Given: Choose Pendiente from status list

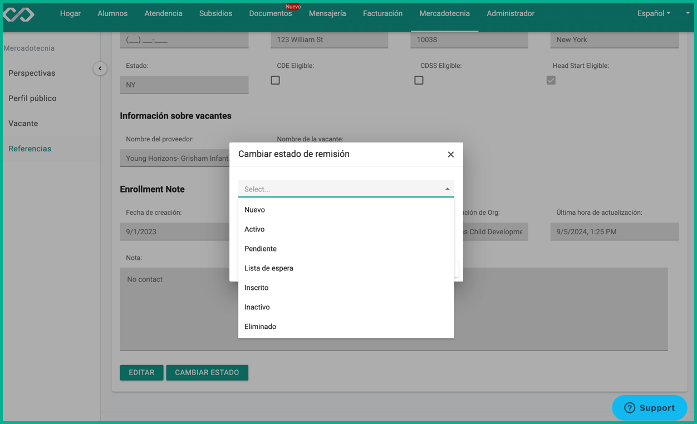Looking at the screenshot, I should click(346, 249).
